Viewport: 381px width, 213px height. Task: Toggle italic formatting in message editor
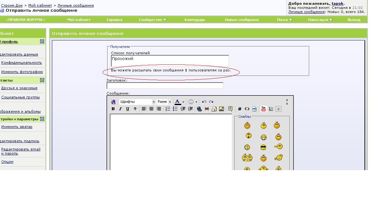(120, 109)
